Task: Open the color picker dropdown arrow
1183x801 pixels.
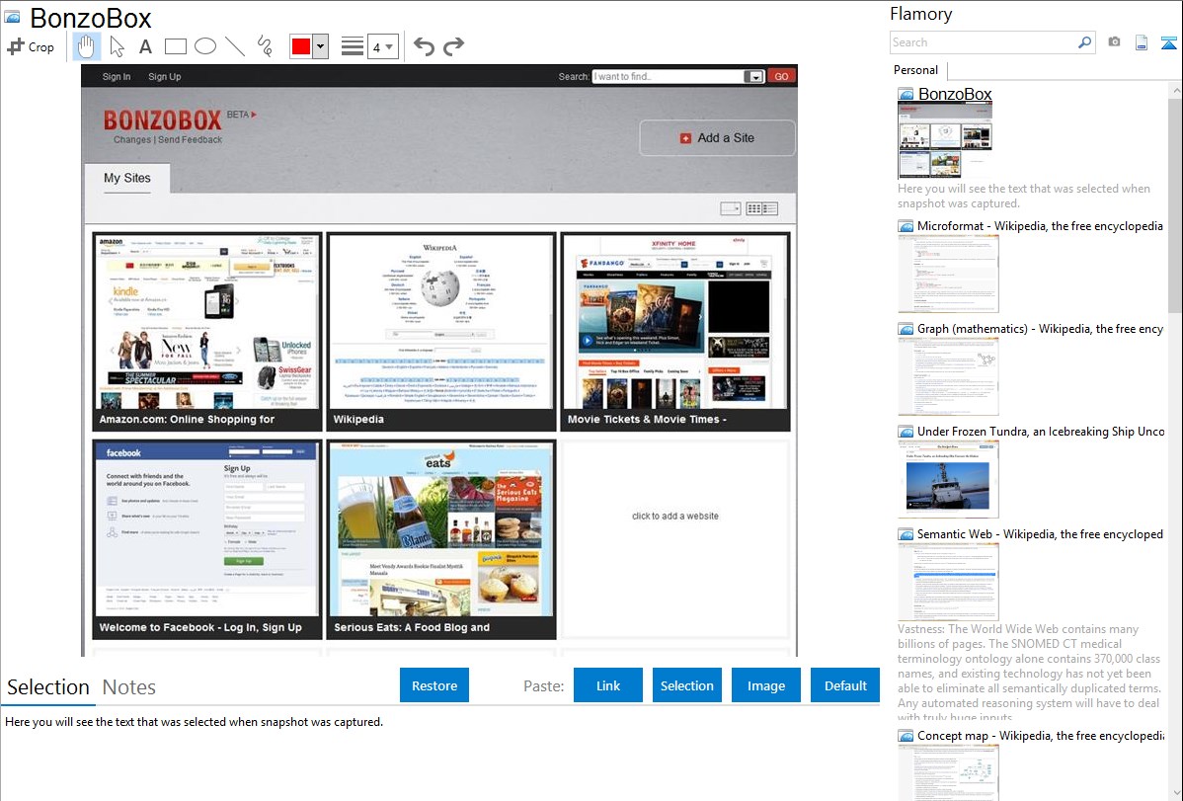Action: [x=320, y=46]
